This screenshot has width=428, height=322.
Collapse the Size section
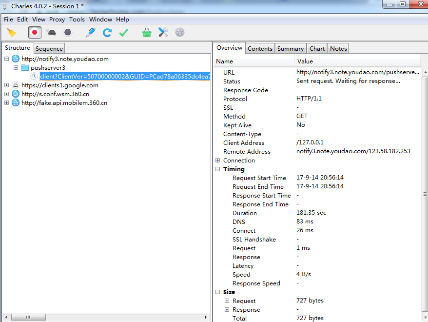click(217, 292)
